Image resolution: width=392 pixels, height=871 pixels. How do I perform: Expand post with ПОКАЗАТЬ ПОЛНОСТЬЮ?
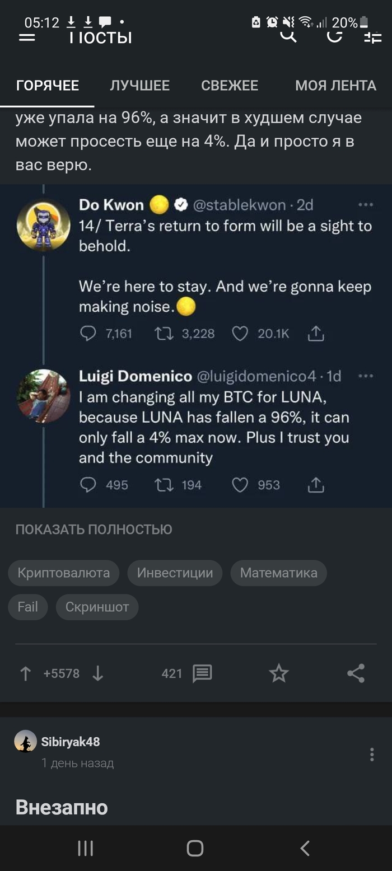[94, 529]
